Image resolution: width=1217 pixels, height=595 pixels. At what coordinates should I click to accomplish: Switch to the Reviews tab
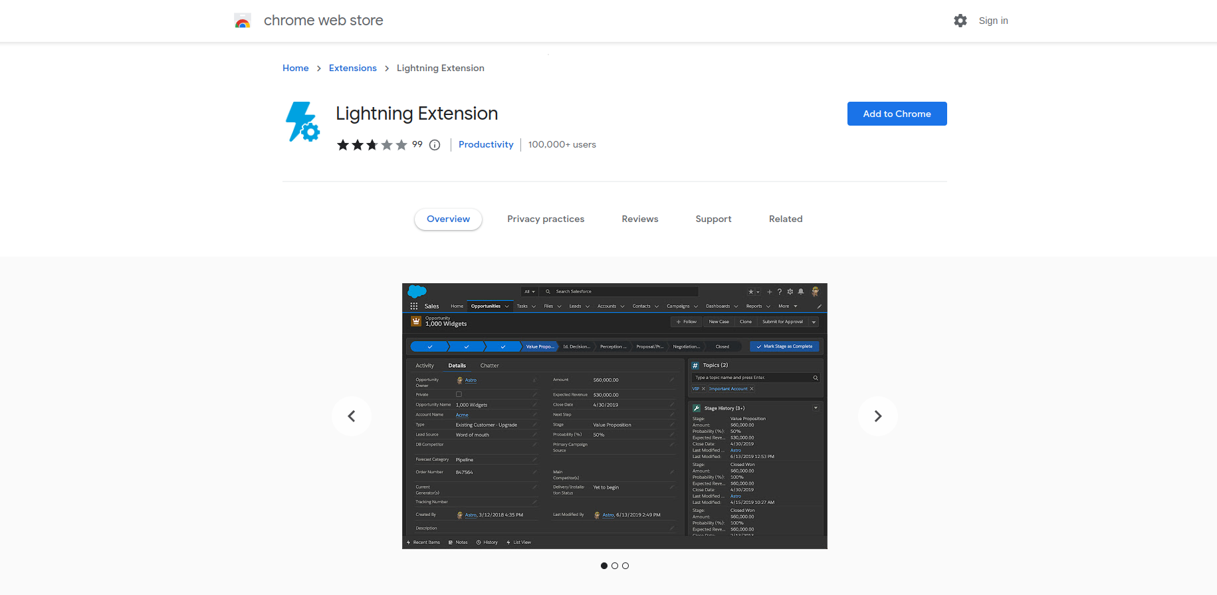tap(640, 219)
